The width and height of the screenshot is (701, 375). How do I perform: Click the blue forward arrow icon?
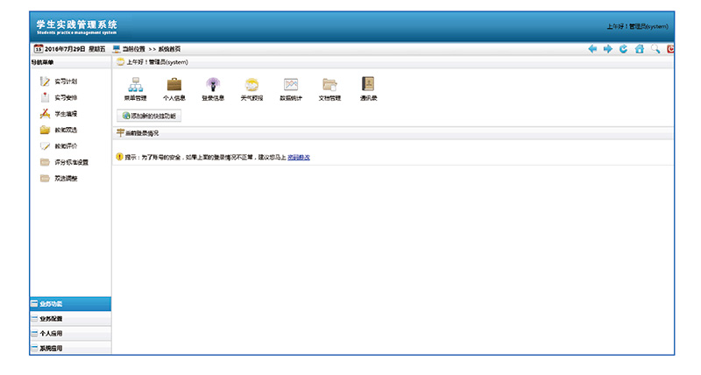point(607,49)
